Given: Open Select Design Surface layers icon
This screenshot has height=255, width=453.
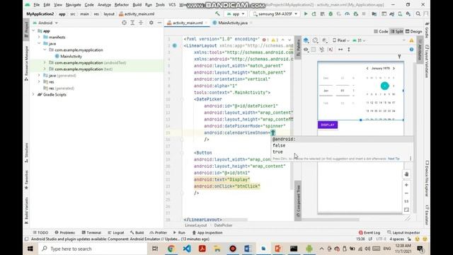Looking at the screenshot, I should pyautogui.click(x=306, y=40).
